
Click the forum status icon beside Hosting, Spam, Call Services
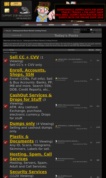tap(6, 160)
